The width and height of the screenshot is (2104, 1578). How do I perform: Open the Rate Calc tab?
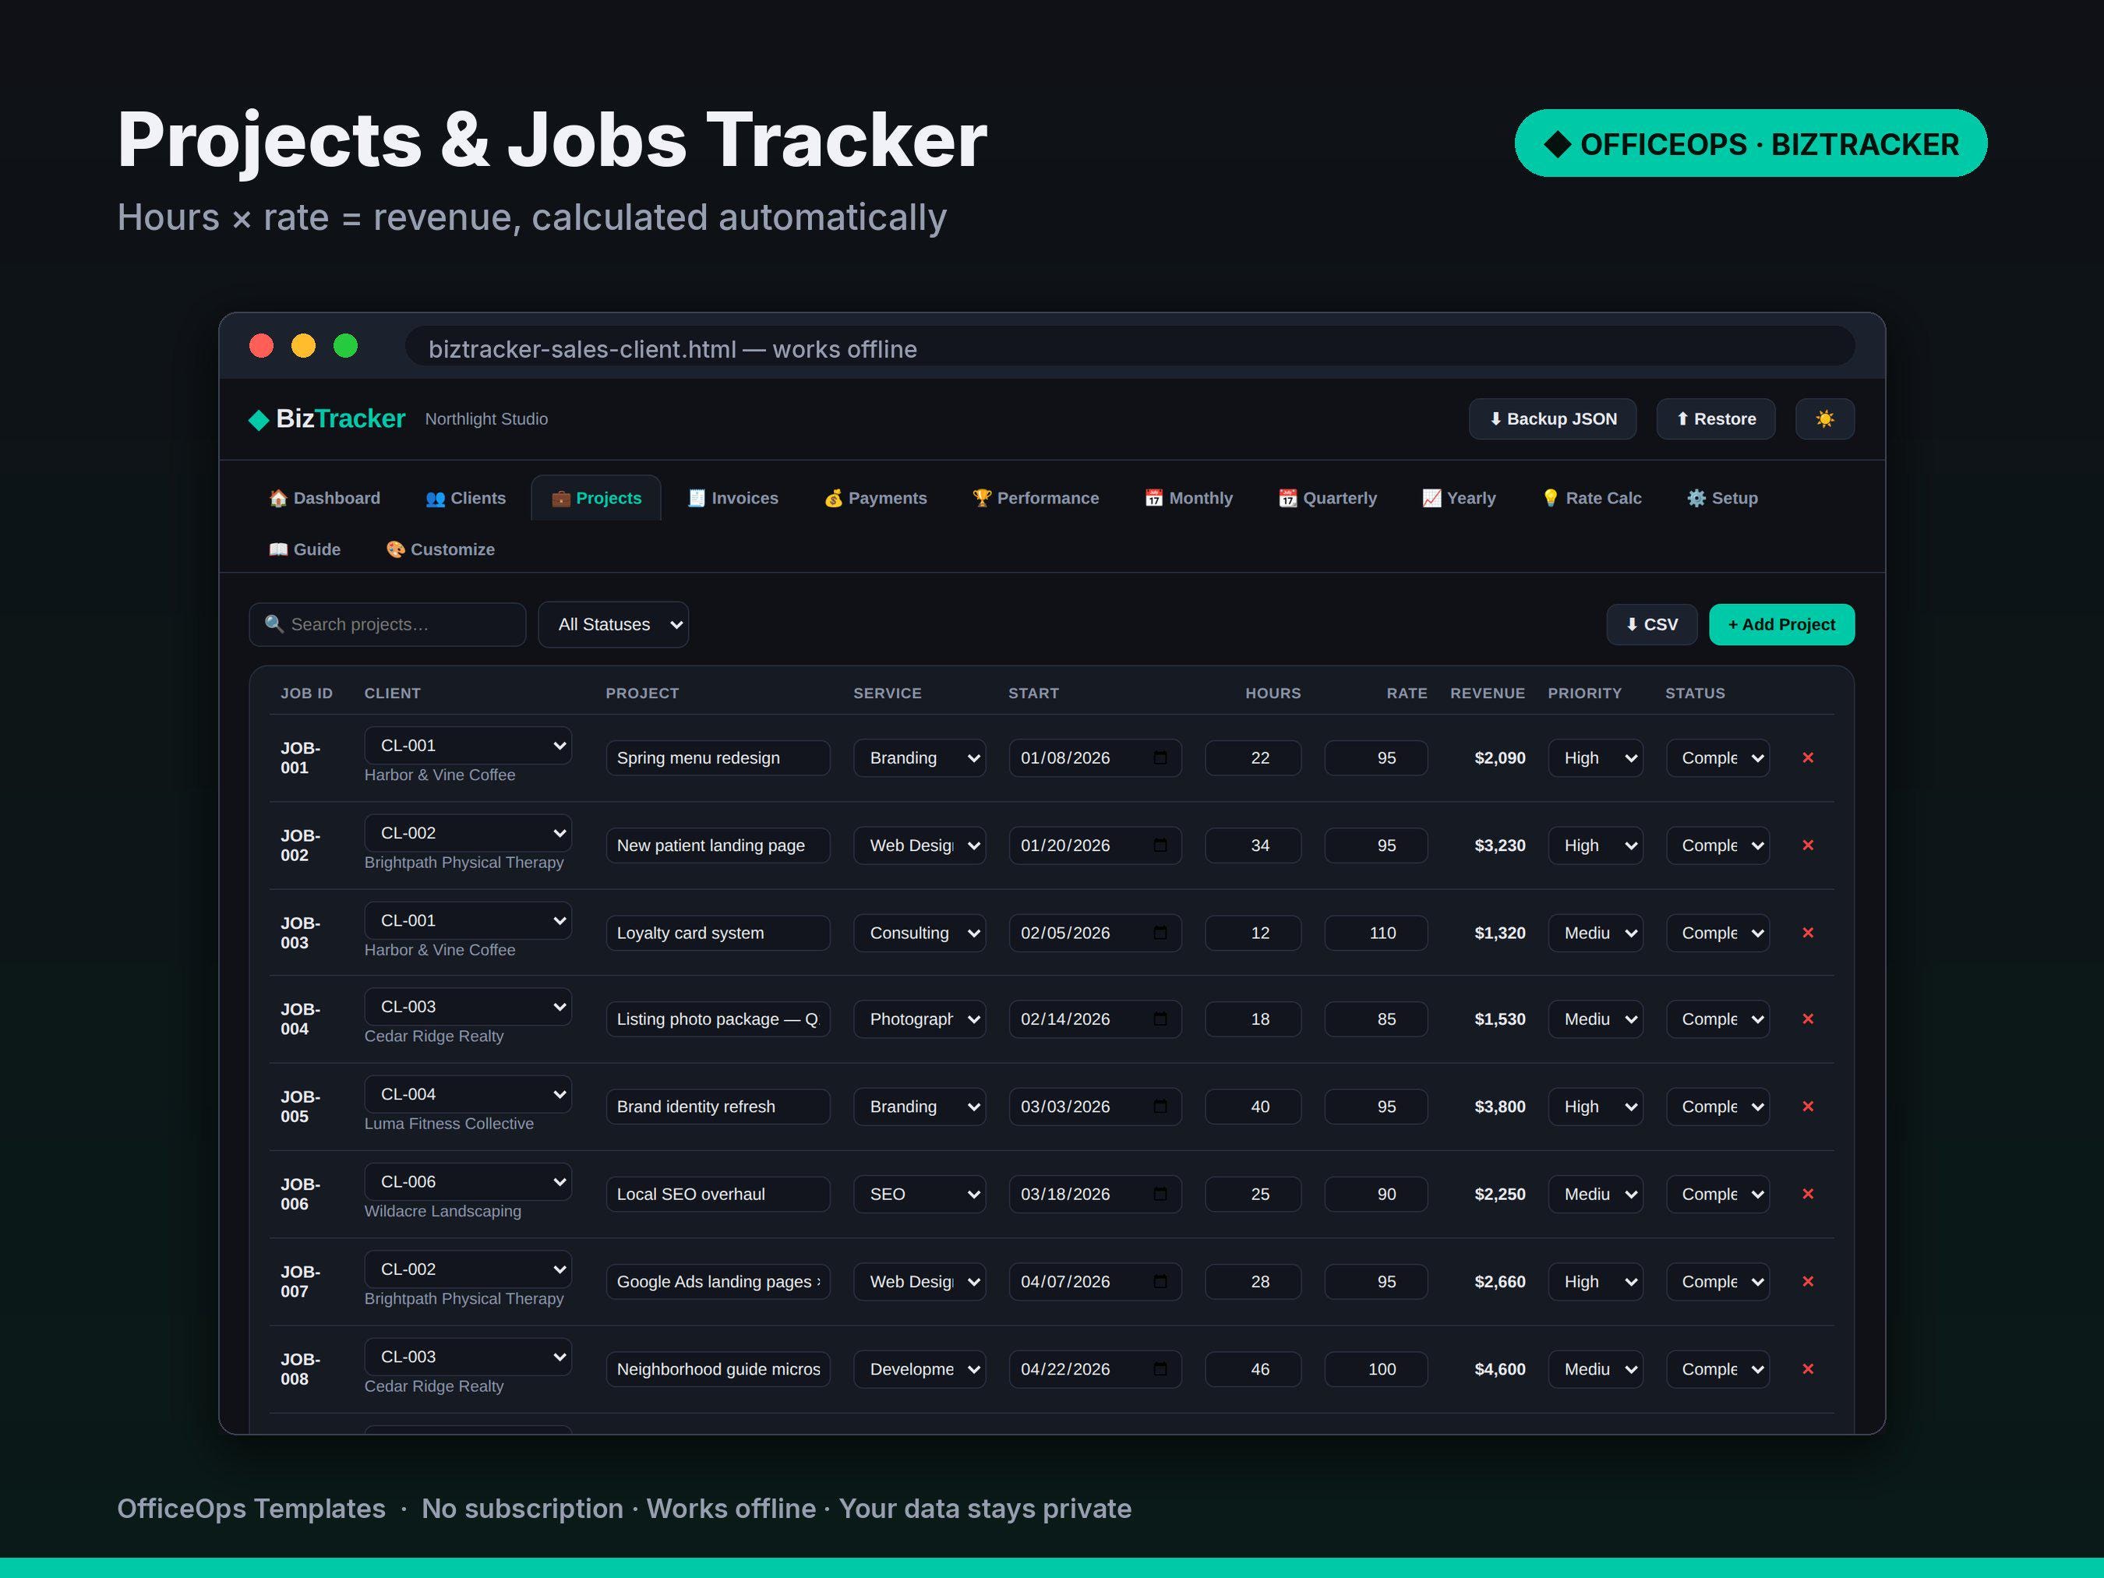[x=1591, y=499]
